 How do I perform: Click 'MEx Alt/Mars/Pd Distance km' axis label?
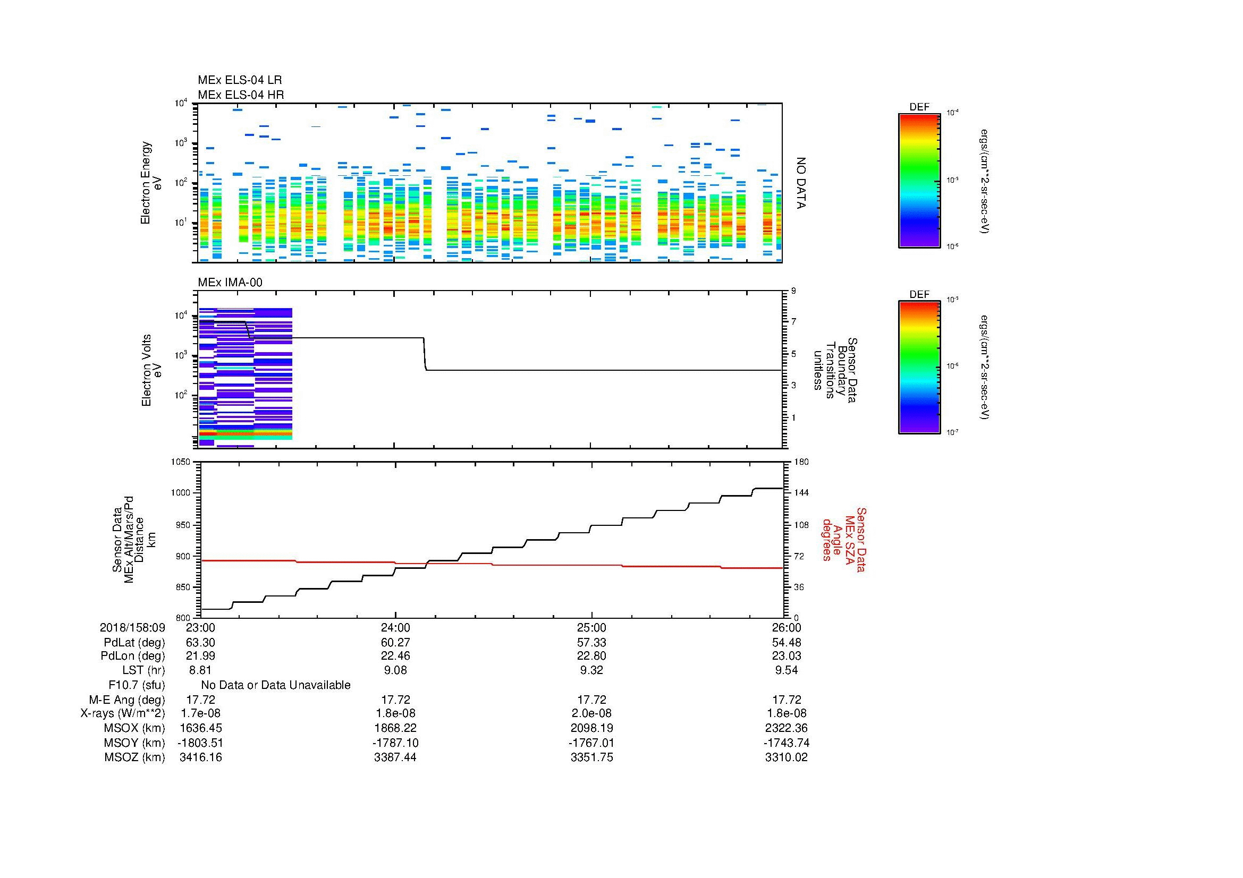pos(134,539)
